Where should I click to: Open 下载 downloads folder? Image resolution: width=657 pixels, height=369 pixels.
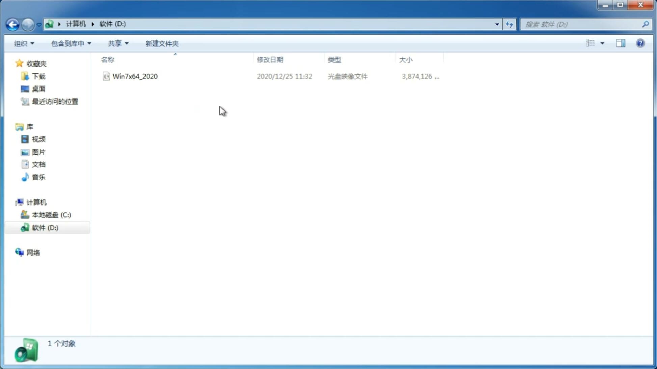[38, 76]
